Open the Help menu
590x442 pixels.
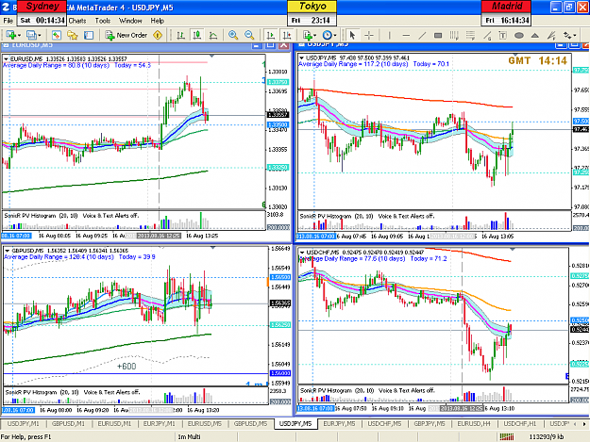pyautogui.click(x=158, y=21)
